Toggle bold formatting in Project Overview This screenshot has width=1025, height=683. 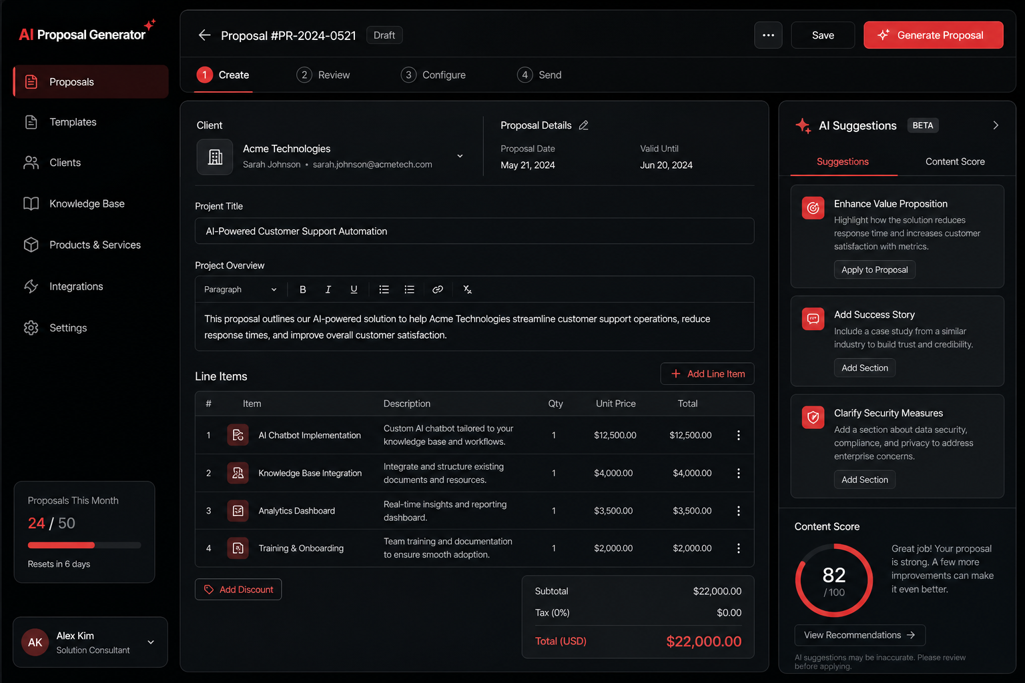[302, 289]
